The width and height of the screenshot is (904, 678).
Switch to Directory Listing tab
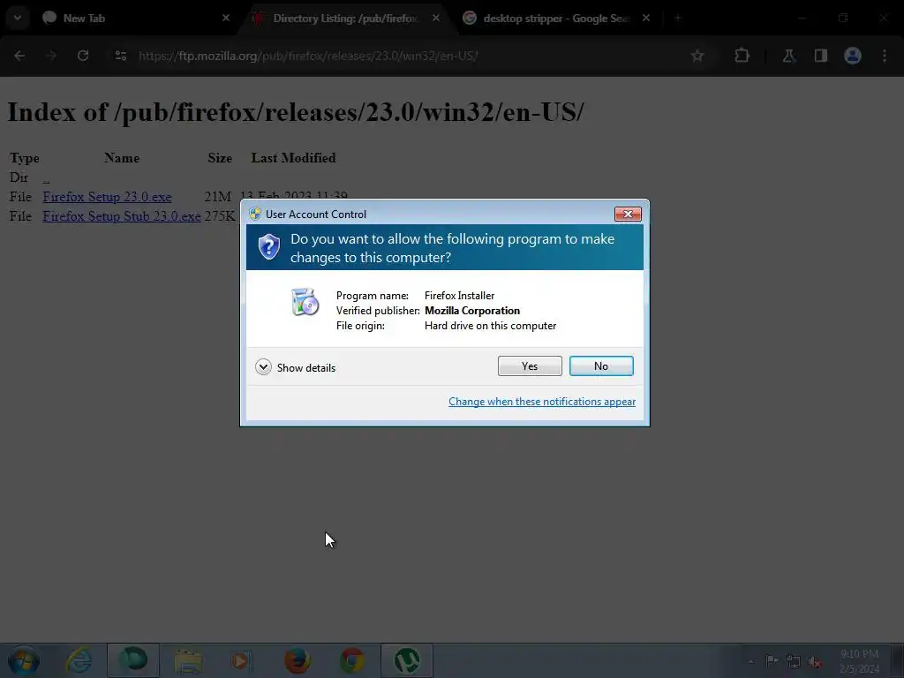(344, 19)
